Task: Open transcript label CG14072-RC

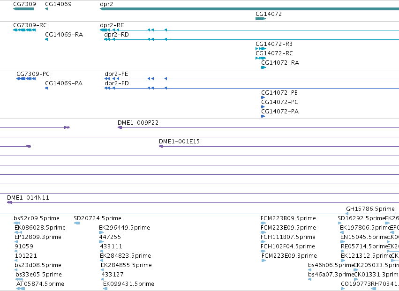Action: [274, 53]
